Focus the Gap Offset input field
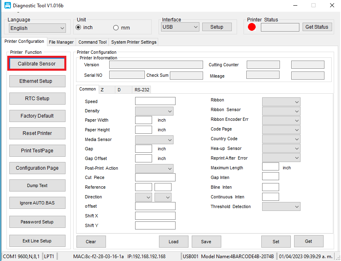341x261 pixels. click(144, 158)
